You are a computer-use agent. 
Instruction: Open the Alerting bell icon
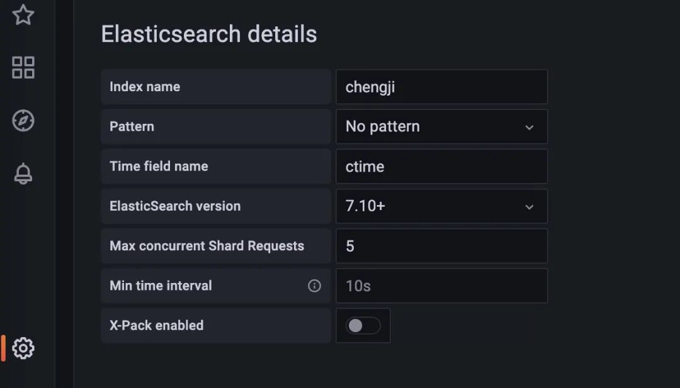(x=23, y=174)
